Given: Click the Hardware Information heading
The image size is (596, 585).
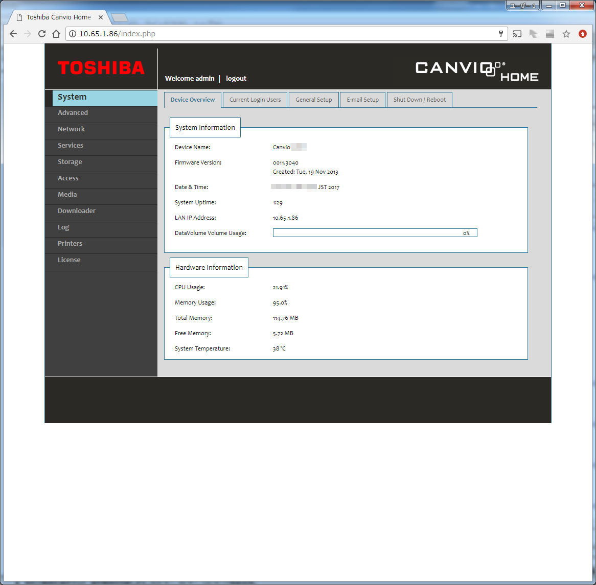Looking at the screenshot, I should [x=209, y=267].
